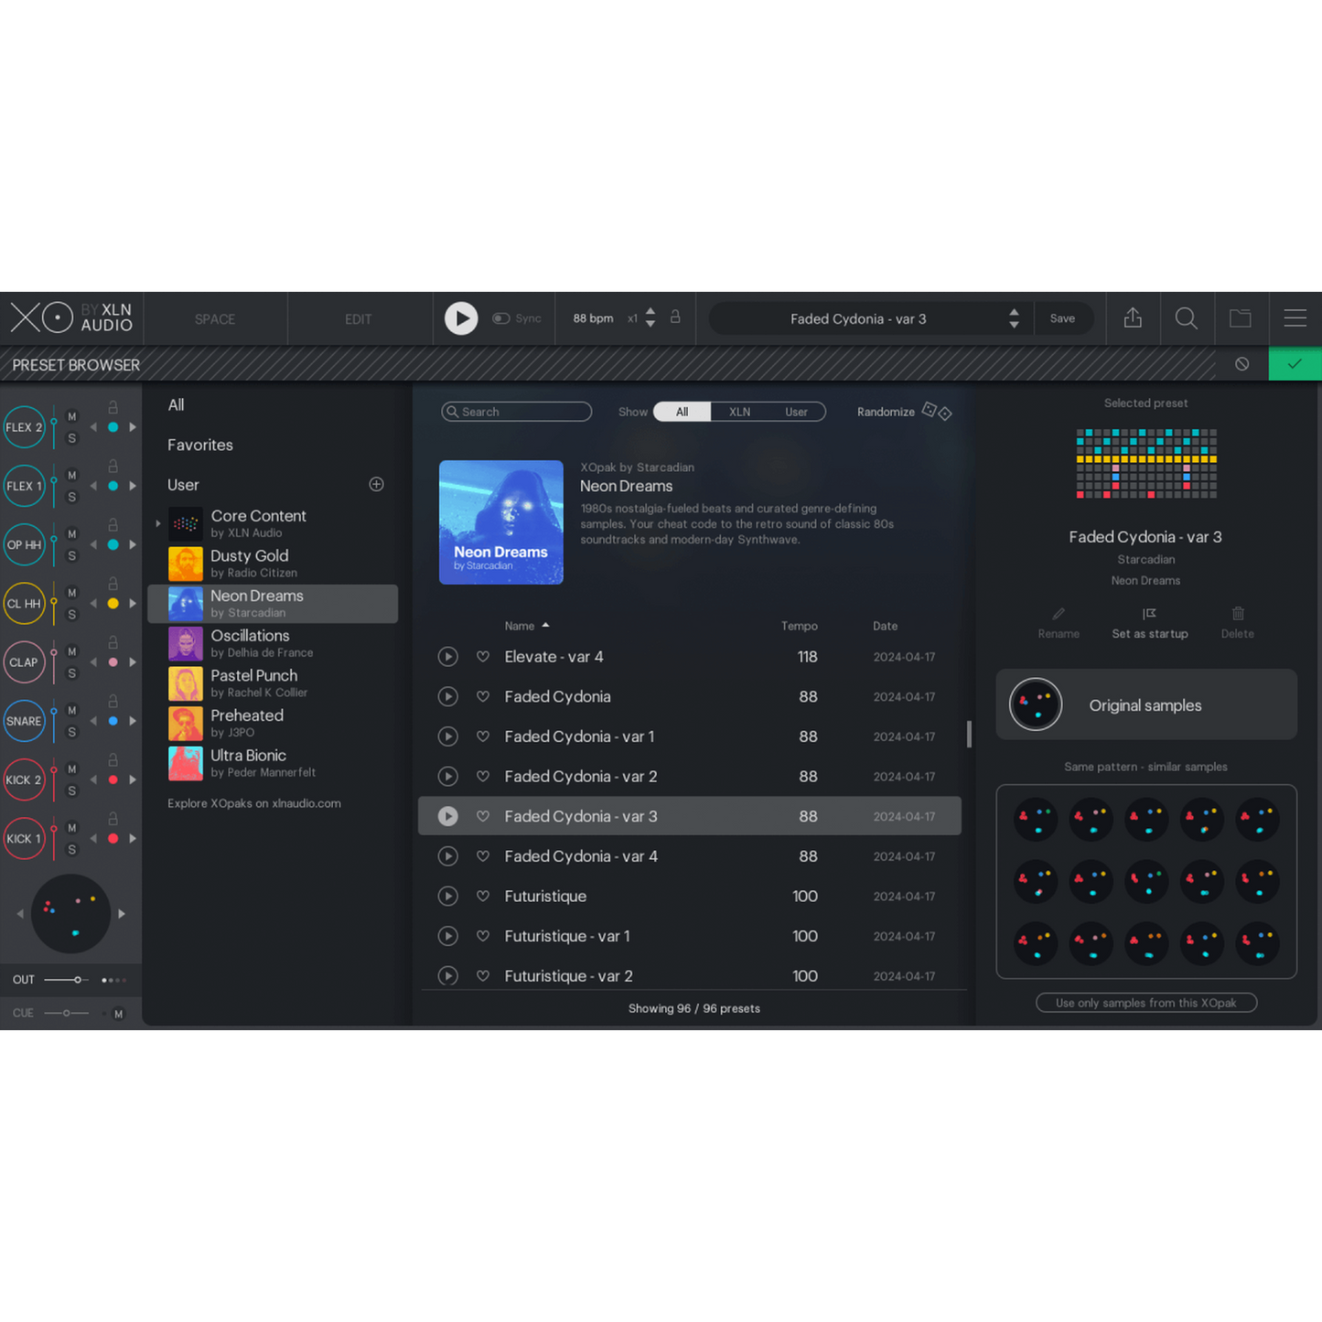The height and width of the screenshot is (1322, 1322).
Task: Expand the Core Content pack
Action: tap(158, 523)
